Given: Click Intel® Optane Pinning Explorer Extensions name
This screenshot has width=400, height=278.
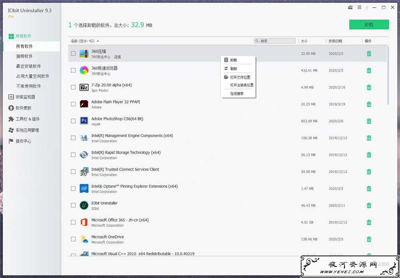Looking at the screenshot, I should (134, 186).
